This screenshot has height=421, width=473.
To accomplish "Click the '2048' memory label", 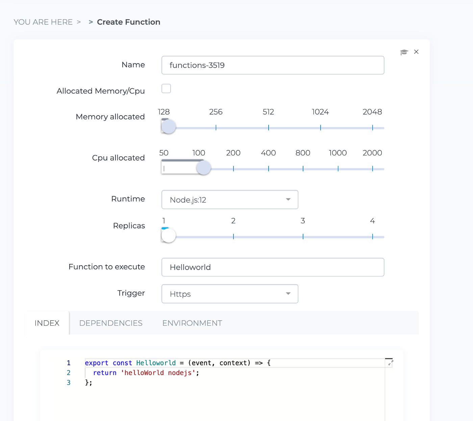I will 372,112.
